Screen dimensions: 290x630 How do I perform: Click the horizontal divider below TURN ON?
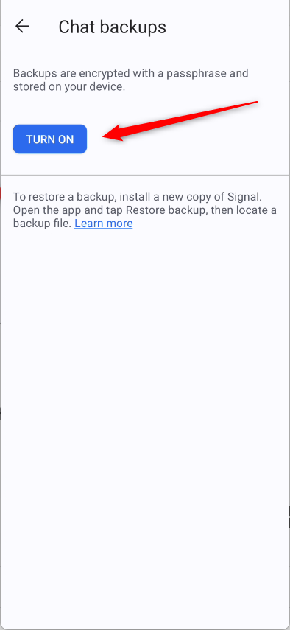click(145, 175)
